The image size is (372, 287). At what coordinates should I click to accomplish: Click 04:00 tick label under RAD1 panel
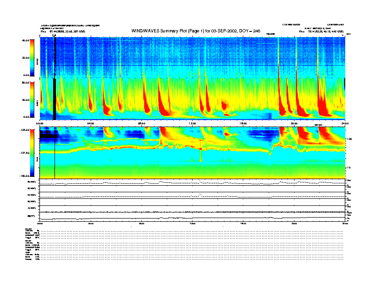click(x=91, y=123)
